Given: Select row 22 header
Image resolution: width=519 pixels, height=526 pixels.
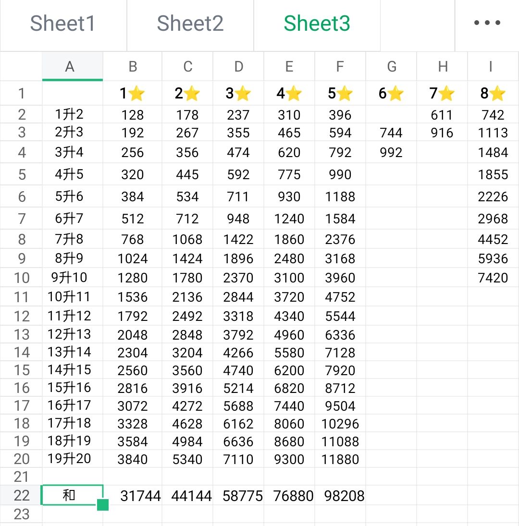Looking at the screenshot, I should tap(21, 495).
